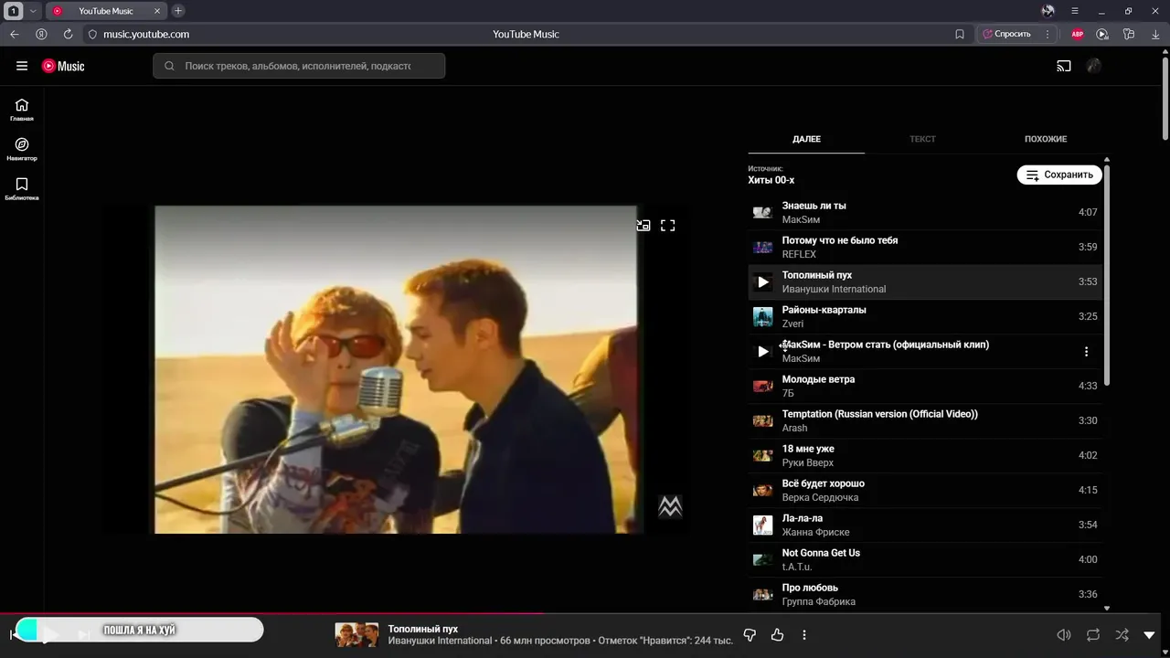Open the account avatar menu

click(x=1094, y=66)
